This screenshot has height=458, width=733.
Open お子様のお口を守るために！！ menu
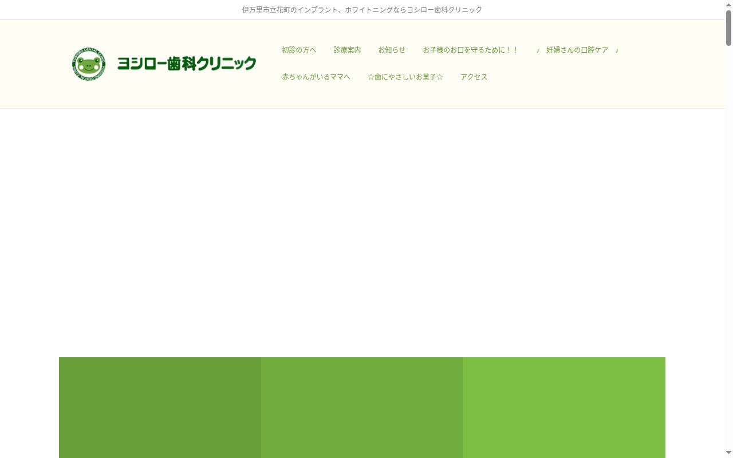point(471,50)
